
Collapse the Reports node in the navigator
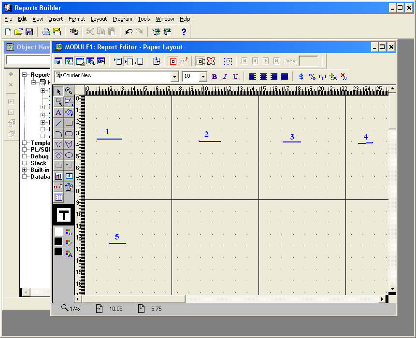tap(25, 75)
